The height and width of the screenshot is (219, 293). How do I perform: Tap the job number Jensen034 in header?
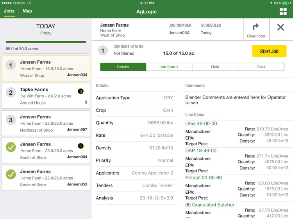click(179, 33)
